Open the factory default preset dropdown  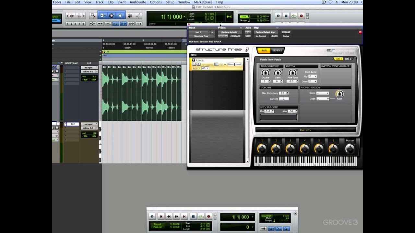(x=229, y=32)
